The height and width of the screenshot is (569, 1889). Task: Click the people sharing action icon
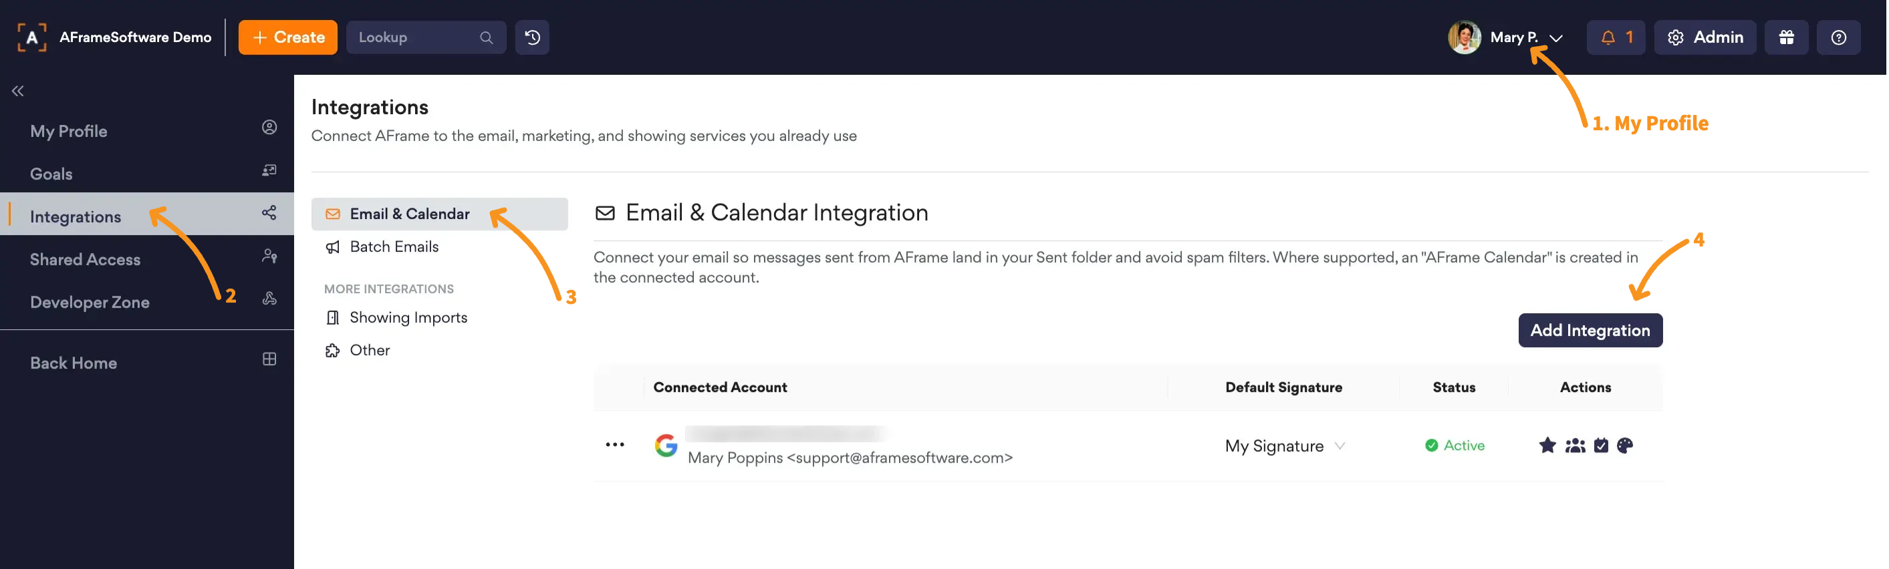(1574, 445)
